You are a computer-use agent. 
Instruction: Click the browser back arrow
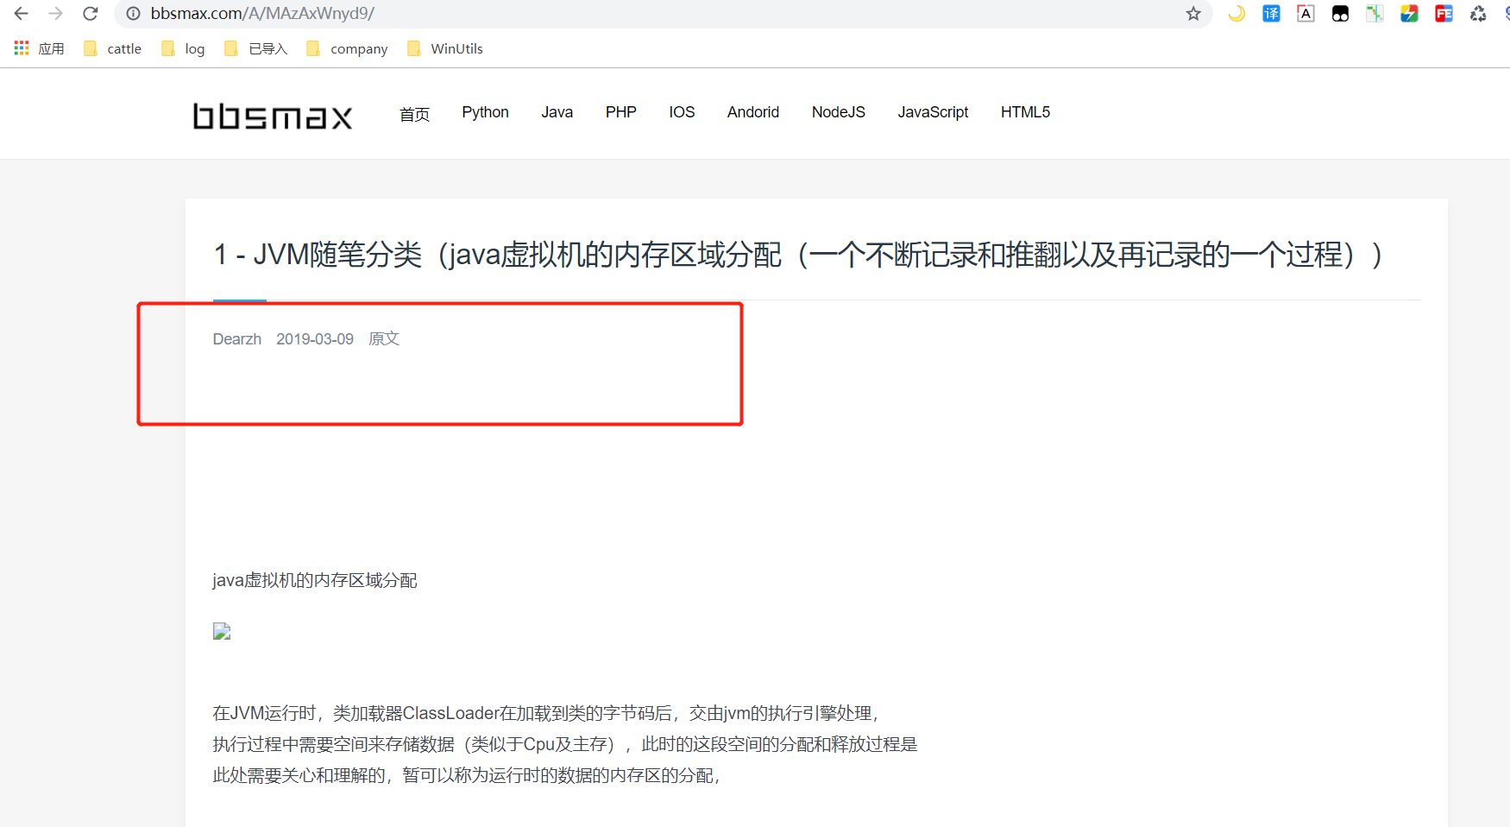(22, 14)
